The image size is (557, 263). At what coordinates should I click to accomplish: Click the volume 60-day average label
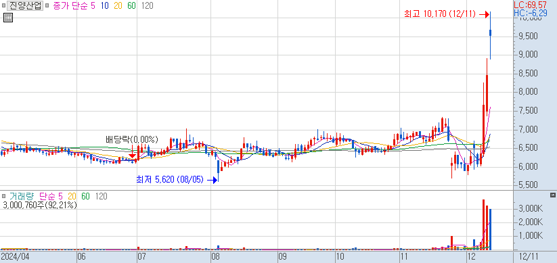click(x=85, y=196)
